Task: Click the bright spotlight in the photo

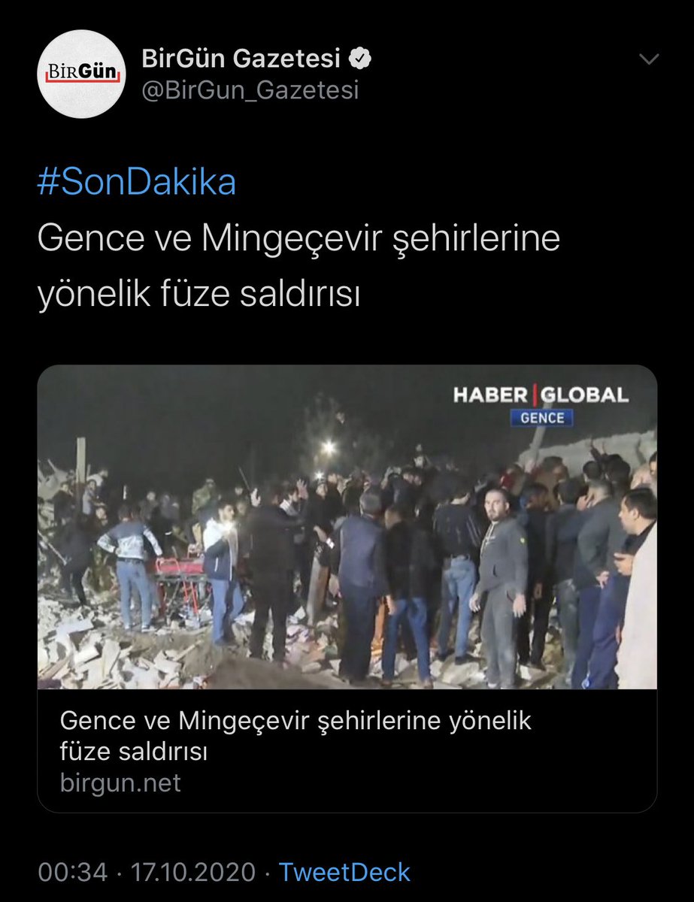Action: pos(328,448)
